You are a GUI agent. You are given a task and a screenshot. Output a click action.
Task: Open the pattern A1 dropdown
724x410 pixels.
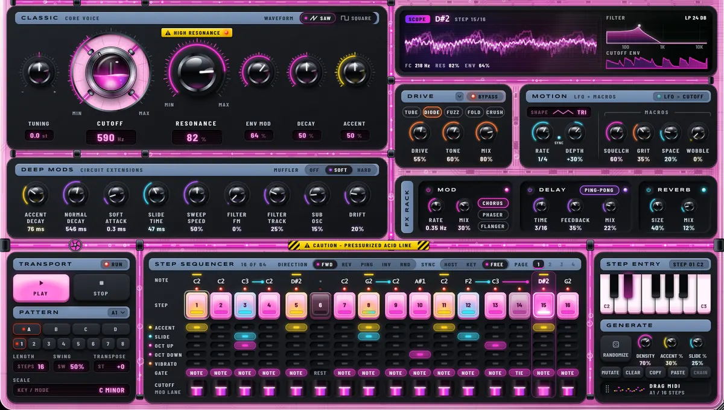[x=118, y=312]
